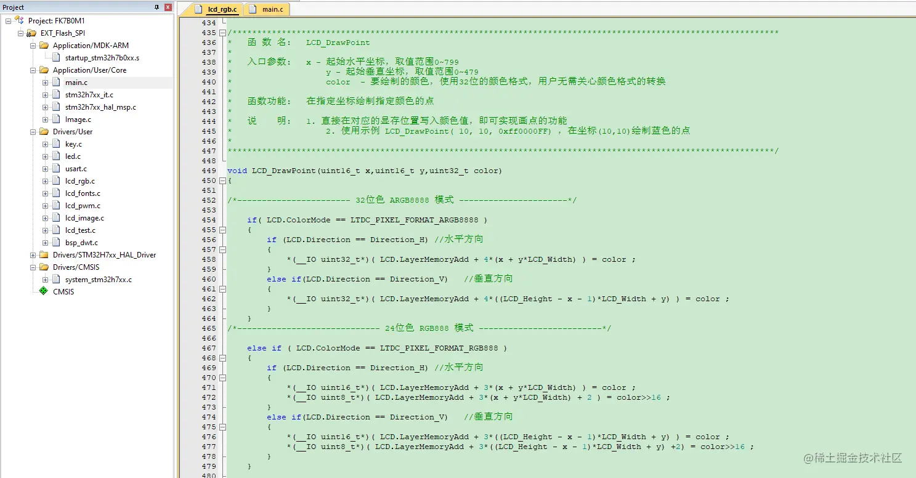The height and width of the screenshot is (478, 916).
Task: Click the Application/User/Core folder icon
Action: tap(43, 70)
